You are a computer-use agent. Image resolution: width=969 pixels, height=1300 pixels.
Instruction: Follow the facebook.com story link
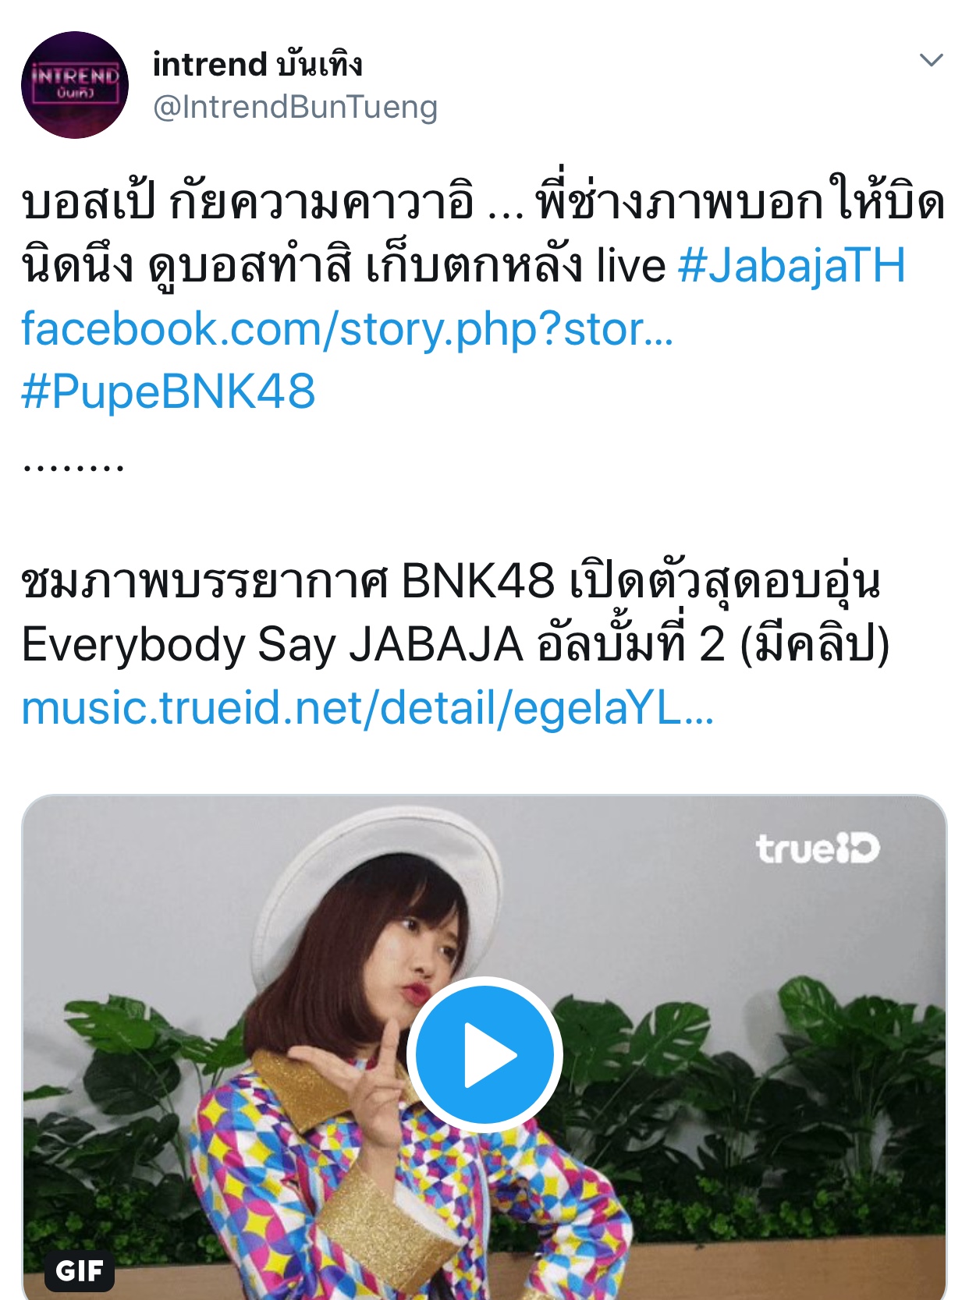[x=347, y=328]
